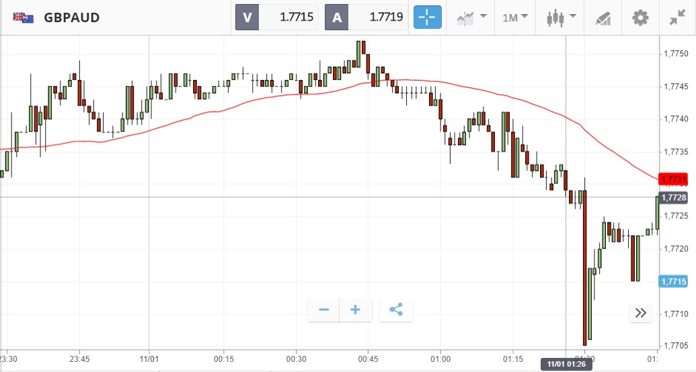The image size is (696, 372).
Task: Select the drawing tools icon
Action: tap(603, 18)
